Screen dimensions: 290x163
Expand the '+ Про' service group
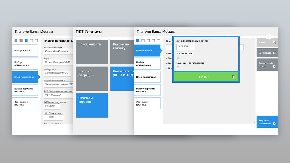(x=169, y=68)
